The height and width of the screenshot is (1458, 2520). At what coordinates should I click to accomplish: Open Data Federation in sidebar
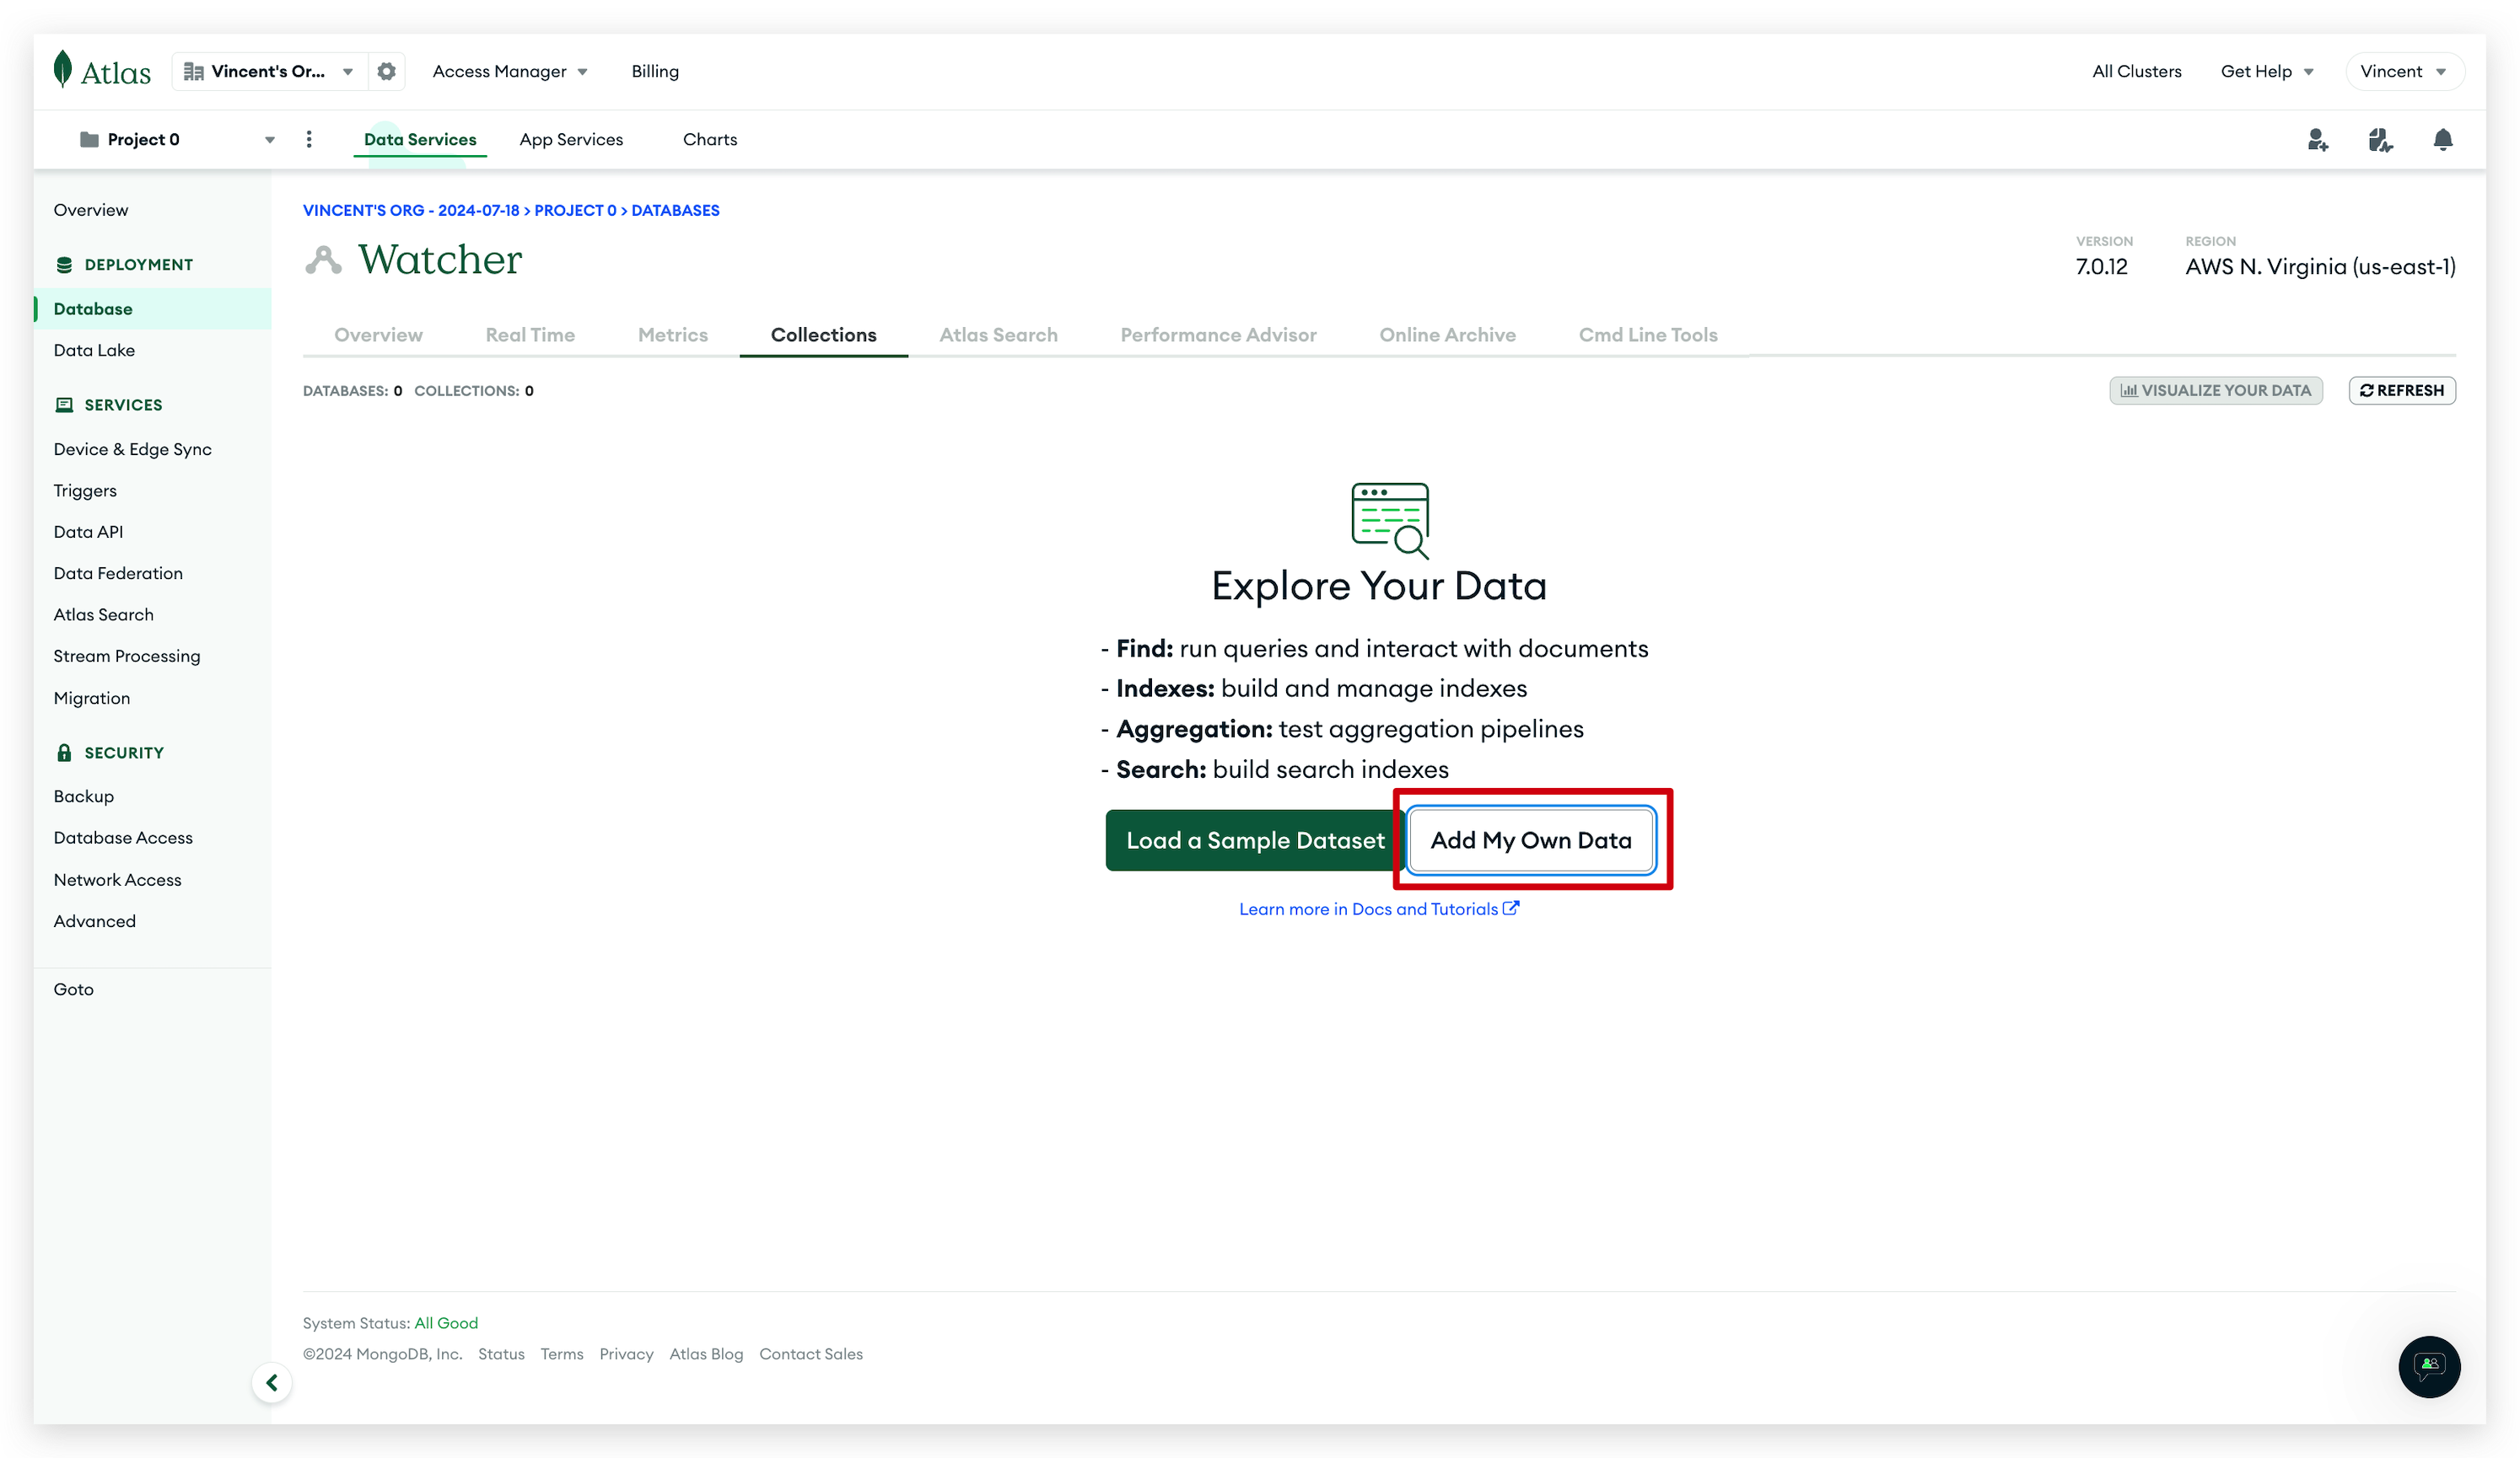pos(118,572)
